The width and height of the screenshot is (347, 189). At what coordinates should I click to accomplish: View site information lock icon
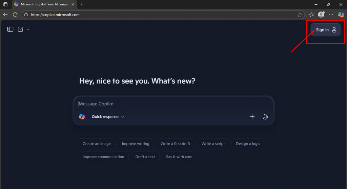26,15
